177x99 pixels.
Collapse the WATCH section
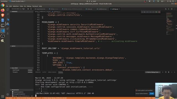pos(22,46)
